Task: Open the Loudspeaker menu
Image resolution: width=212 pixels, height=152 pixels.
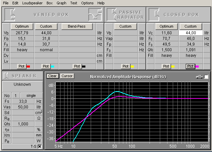Action: coord(32,3)
